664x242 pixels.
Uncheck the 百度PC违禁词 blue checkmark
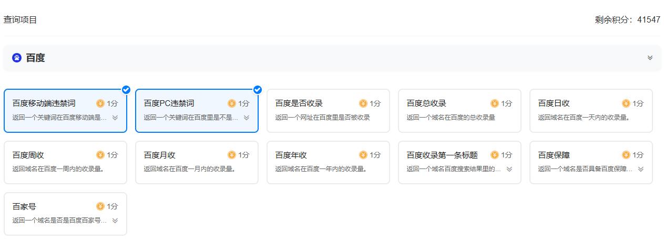click(x=258, y=90)
